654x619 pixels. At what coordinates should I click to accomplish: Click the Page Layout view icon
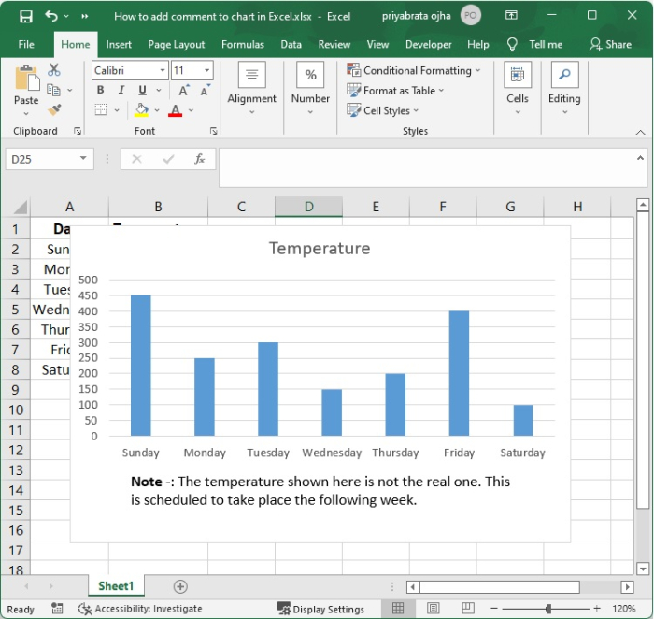431,609
